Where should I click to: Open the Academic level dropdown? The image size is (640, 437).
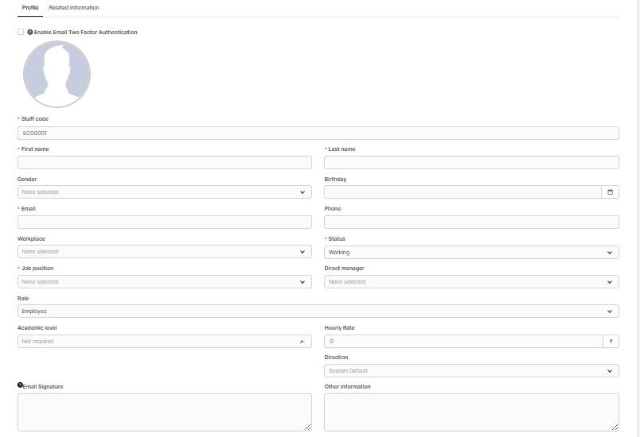164,342
